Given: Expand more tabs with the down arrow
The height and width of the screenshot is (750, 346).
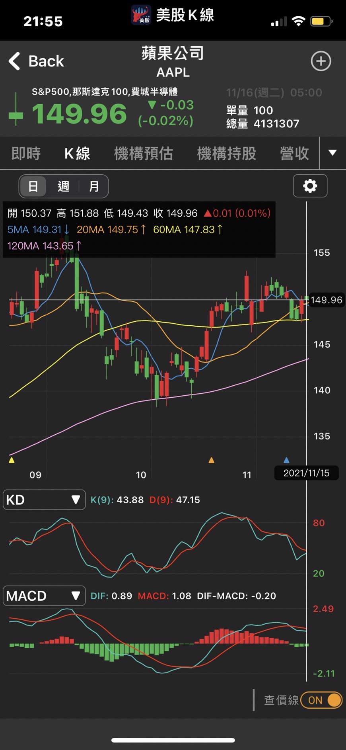Looking at the screenshot, I should click(x=332, y=153).
